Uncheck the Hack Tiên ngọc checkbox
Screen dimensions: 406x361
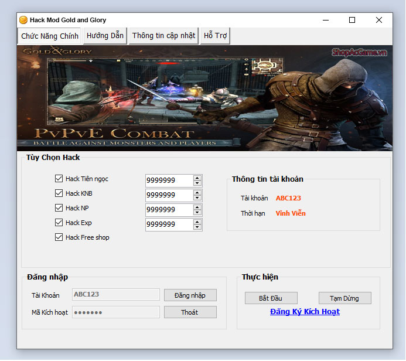coord(59,178)
